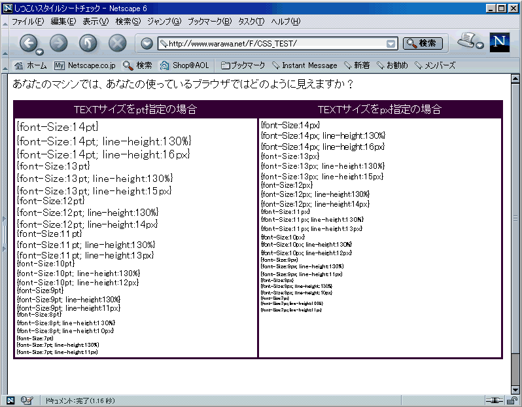Click the vertical scrollbar thumb
The image size is (522, 407).
[515, 218]
